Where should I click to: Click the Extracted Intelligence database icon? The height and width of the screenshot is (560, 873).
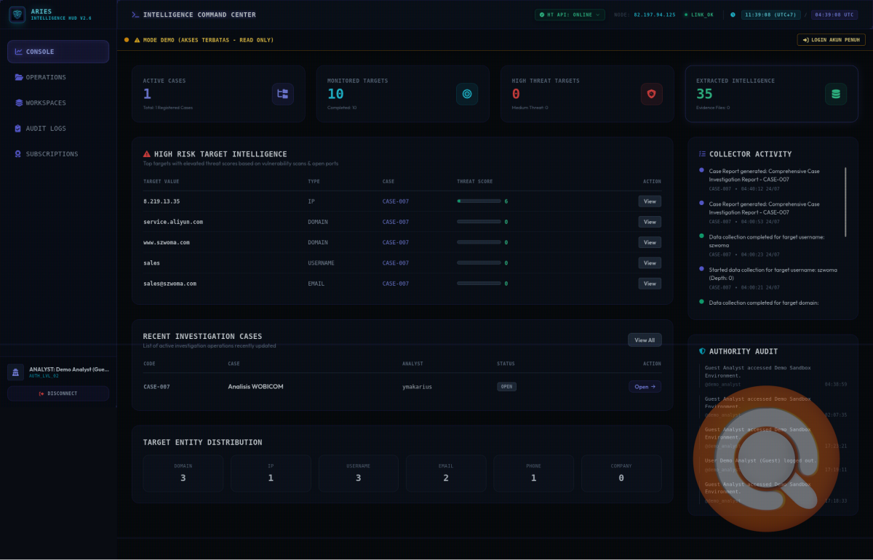point(836,94)
